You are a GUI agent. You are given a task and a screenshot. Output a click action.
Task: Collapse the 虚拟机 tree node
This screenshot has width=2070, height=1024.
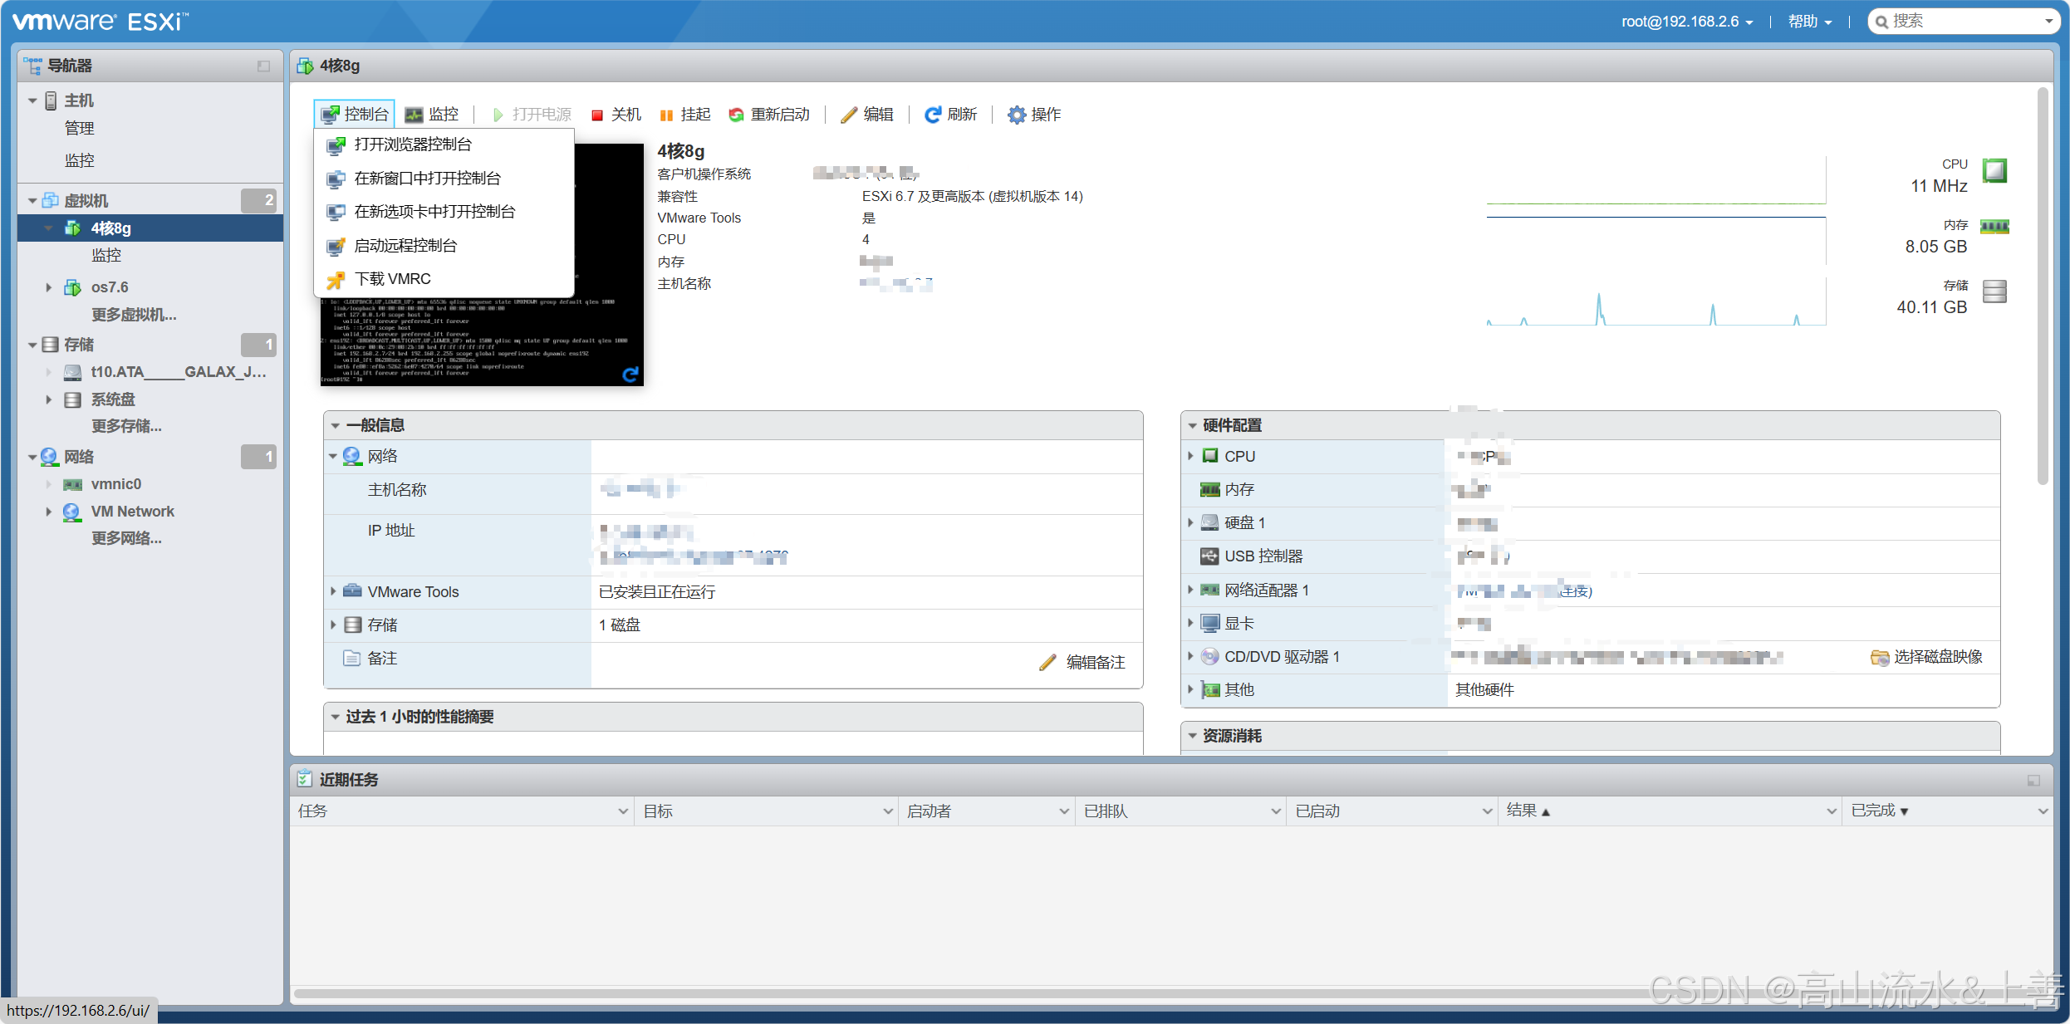32,201
